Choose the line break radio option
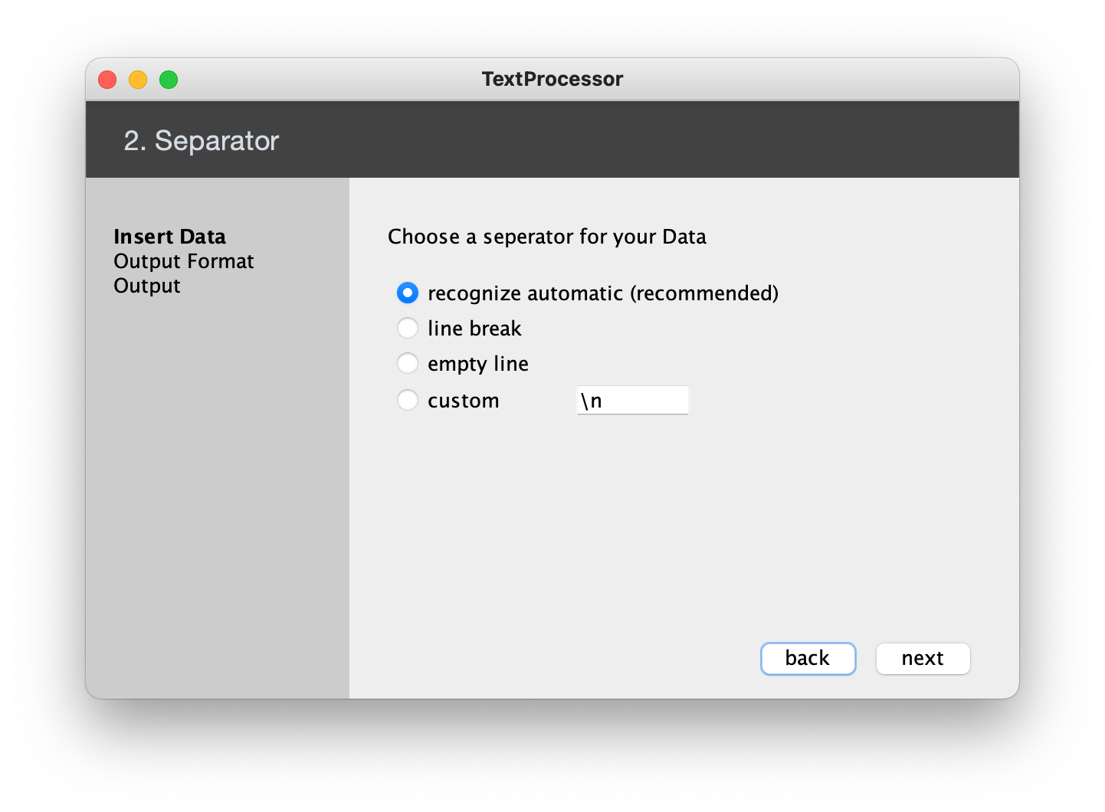 [x=408, y=328]
